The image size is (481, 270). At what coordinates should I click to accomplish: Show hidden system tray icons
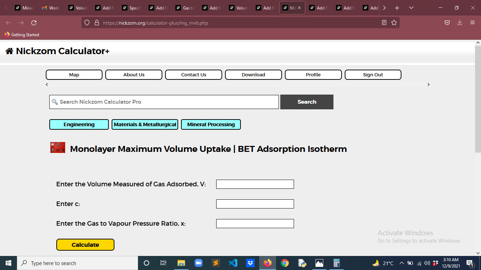401,263
